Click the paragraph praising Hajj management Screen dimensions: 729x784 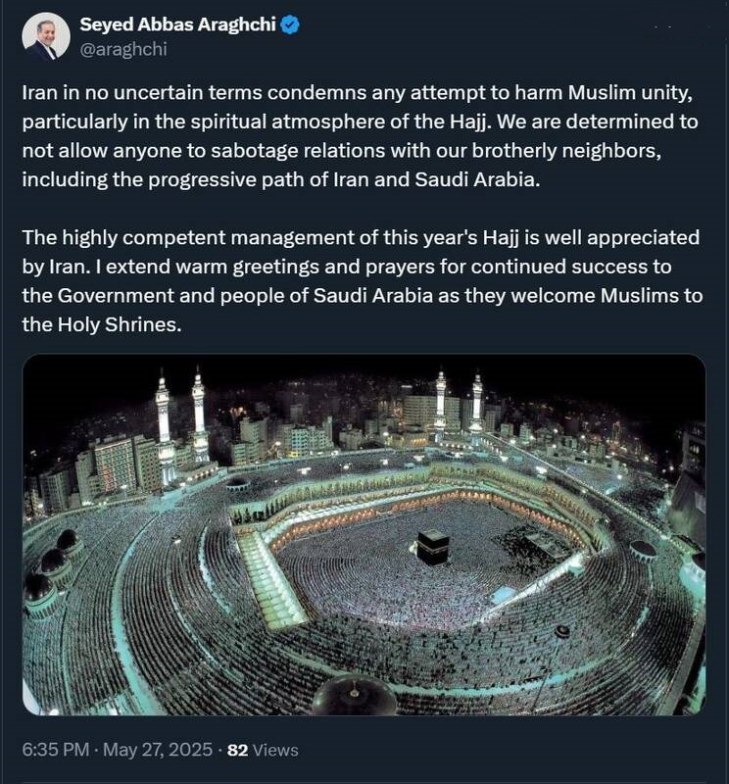point(362,281)
